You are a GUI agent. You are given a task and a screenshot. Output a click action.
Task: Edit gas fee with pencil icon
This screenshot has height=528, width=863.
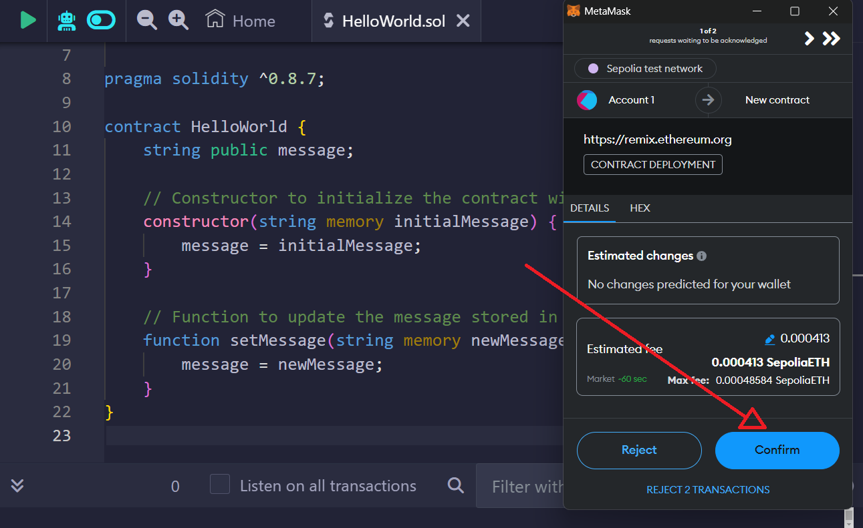(770, 339)
